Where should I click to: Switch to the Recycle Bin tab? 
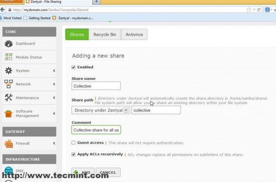(x=105, y=34)
